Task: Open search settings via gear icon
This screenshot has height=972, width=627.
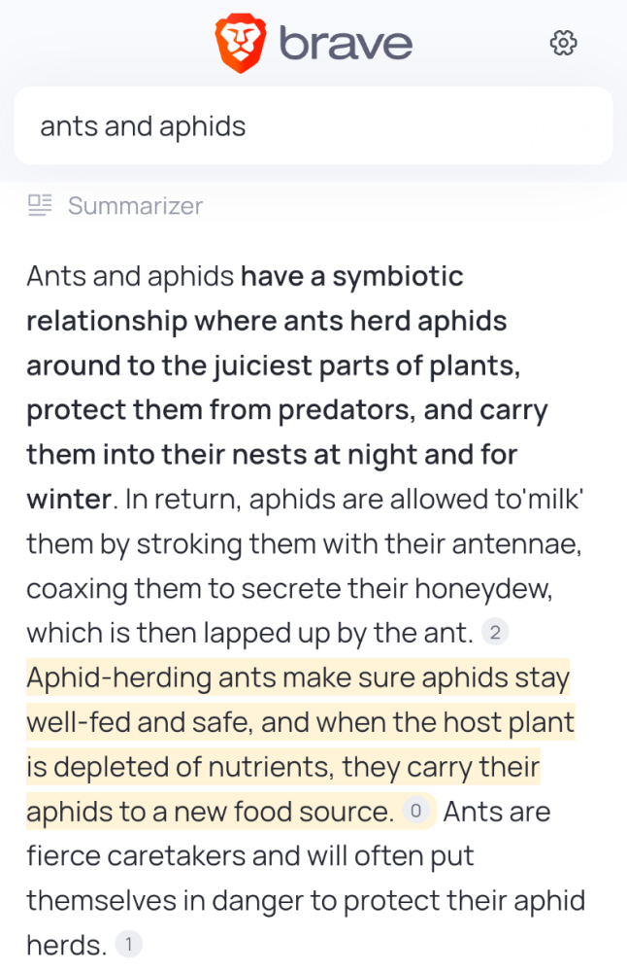Action: point(563,43)
